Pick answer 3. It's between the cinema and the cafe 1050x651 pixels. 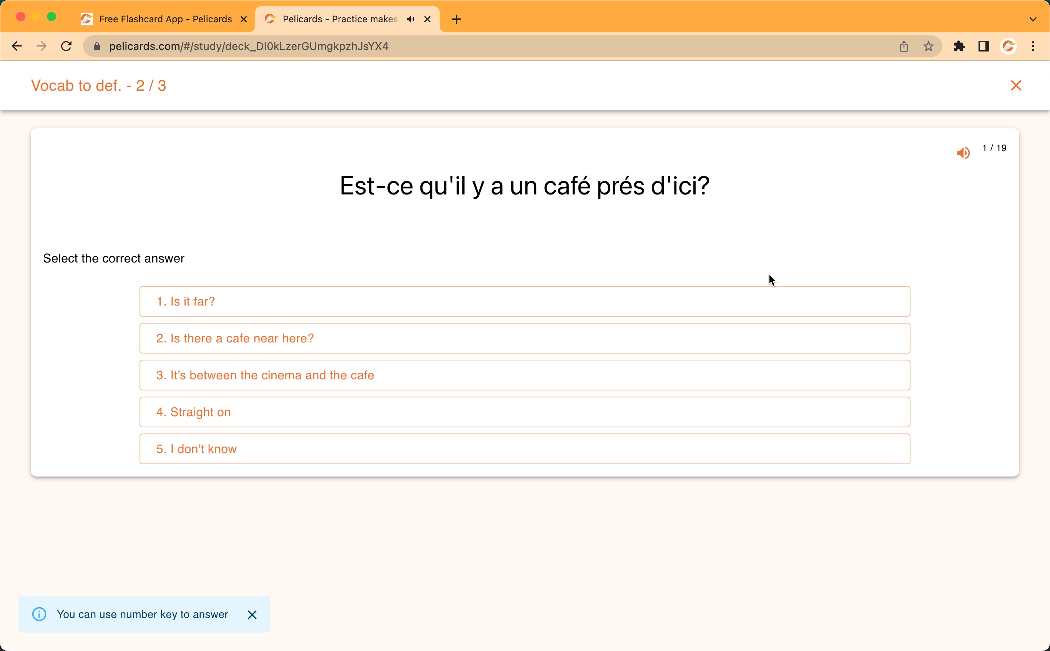pyautogui.click(x=524, y=375)
